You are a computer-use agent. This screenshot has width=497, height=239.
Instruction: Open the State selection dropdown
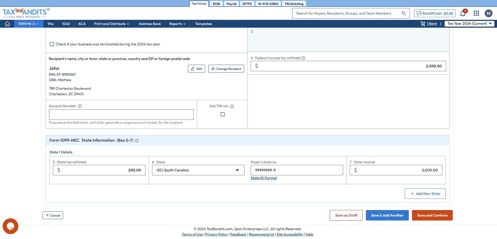pos(198,170)
